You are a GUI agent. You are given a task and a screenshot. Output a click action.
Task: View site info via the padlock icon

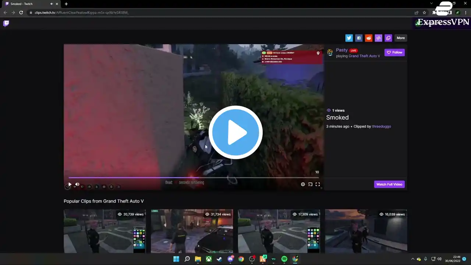[31, 13]
